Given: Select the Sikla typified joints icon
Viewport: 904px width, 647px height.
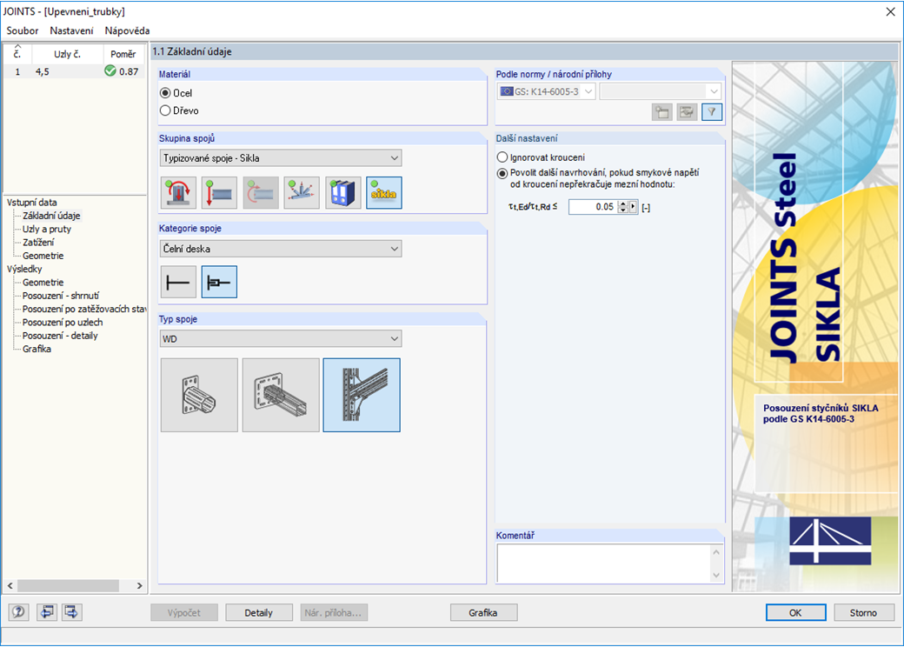Looking at the screenshot, I should (384, 192).
